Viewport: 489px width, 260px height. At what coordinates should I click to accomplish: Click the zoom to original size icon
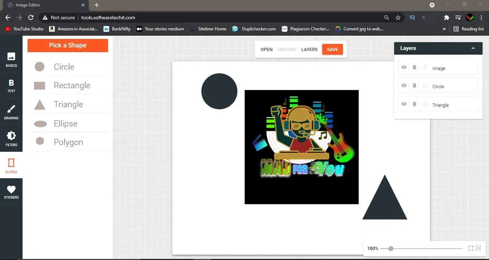(479, 248)
